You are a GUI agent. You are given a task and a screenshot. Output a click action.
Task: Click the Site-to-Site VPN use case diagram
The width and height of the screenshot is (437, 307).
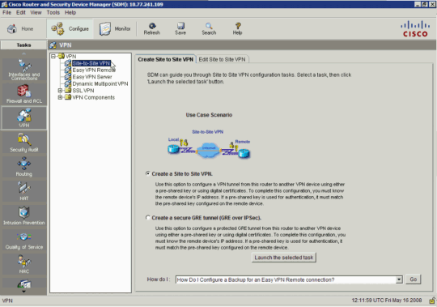(209, 145)
